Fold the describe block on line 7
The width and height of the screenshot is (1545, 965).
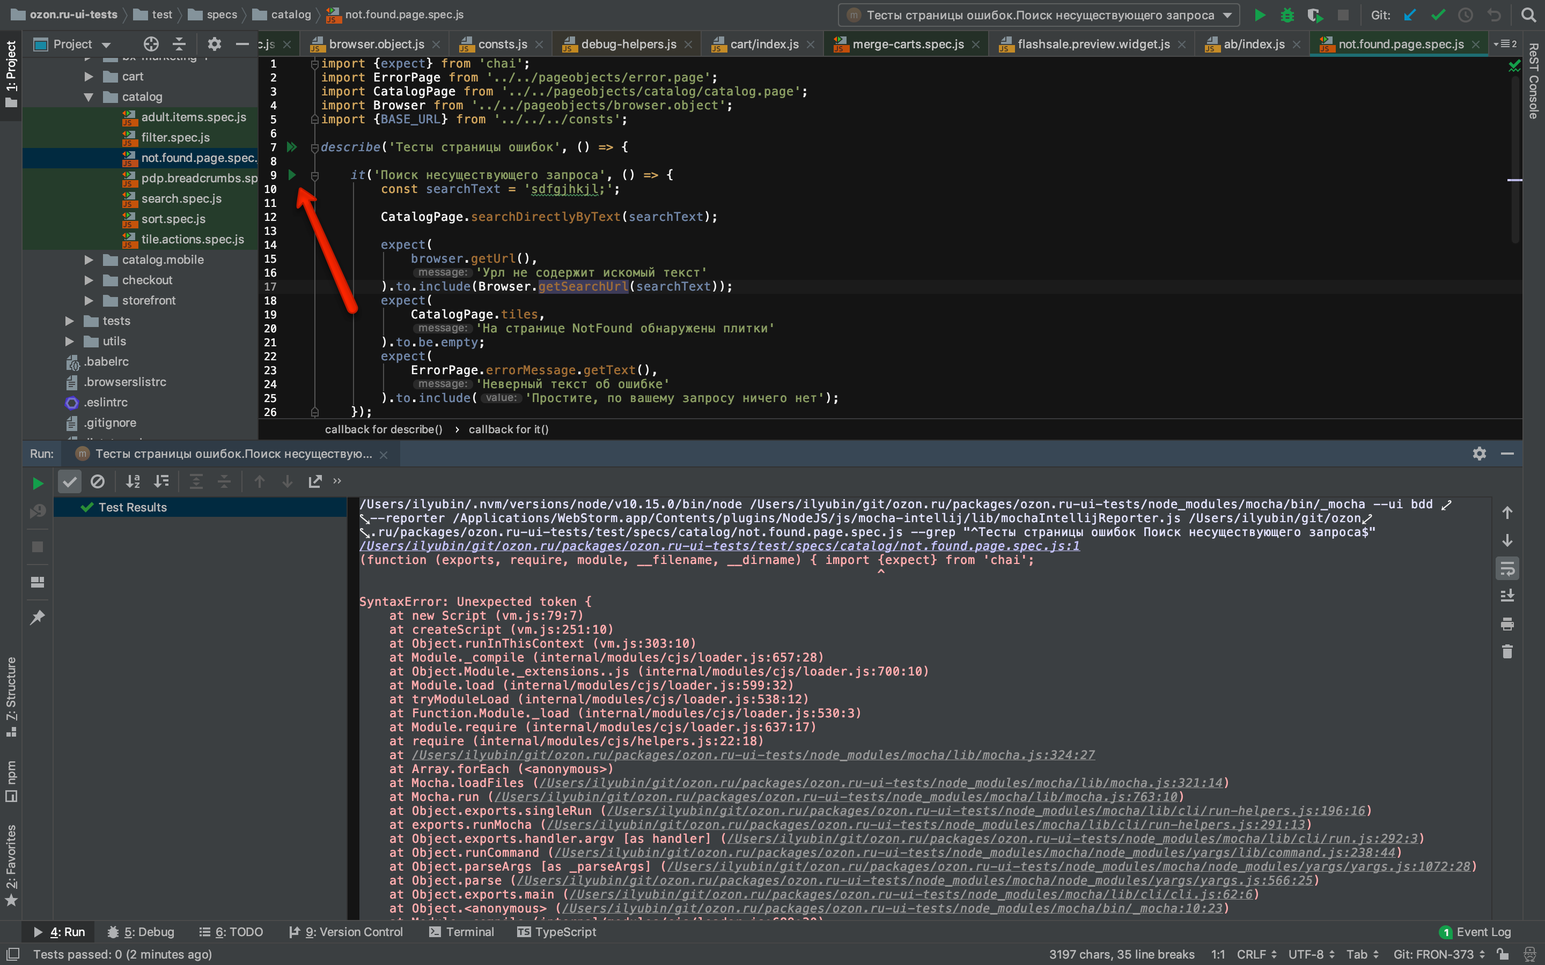click(x=314, y=147)
